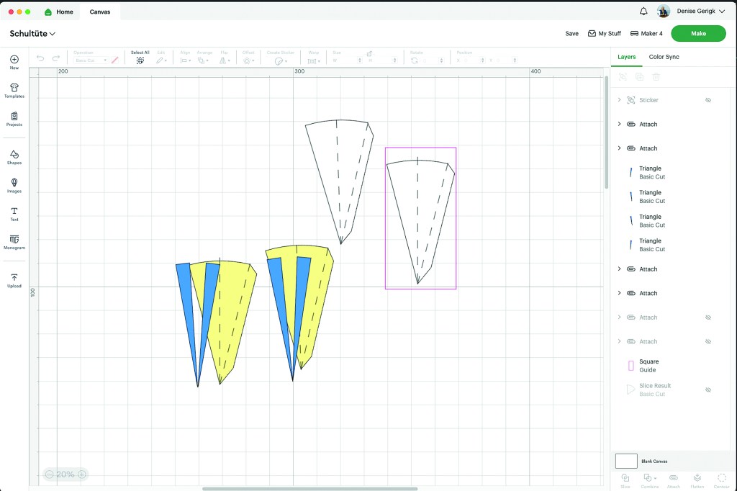737x491 pixels.
Task: Switch to the Home tab
Action: (x=59, y=12)
